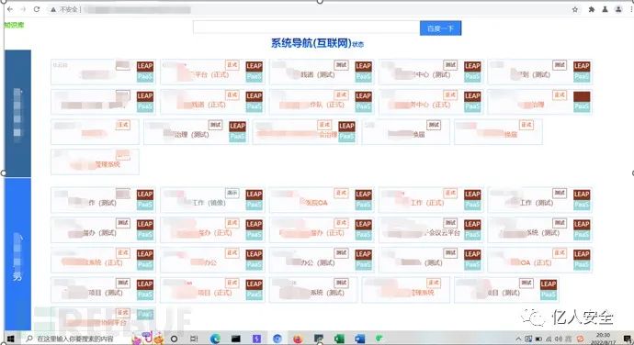Bookmark this page with the star icon
Screen dimensions: 634x345
pyautogui.click(x=575, y=9)
